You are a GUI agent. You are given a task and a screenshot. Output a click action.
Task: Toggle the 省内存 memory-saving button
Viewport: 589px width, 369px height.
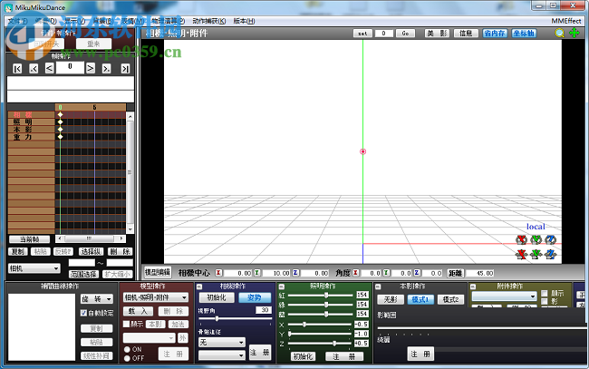(495, 34)
